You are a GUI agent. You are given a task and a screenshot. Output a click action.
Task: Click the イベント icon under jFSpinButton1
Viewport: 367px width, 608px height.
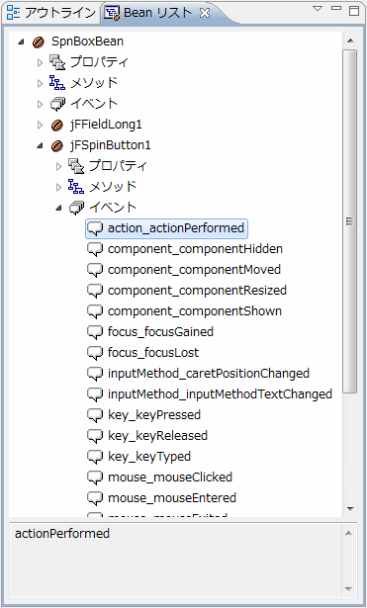tap(76, 208)
